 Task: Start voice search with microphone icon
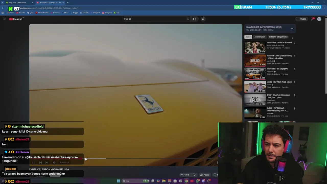click(203, 19)
